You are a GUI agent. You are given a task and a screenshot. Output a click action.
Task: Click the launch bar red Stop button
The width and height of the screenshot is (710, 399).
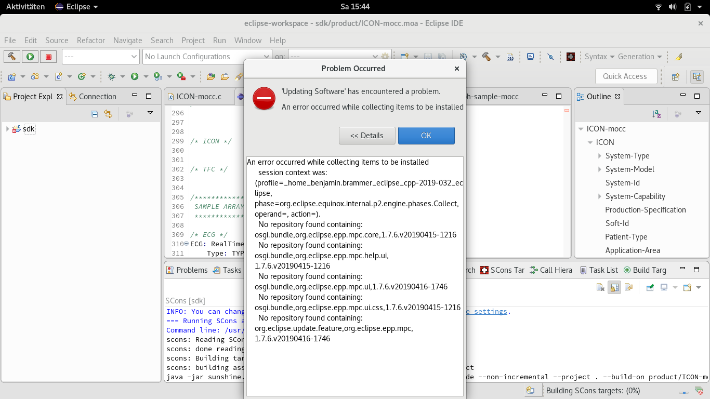pos(48,57)
